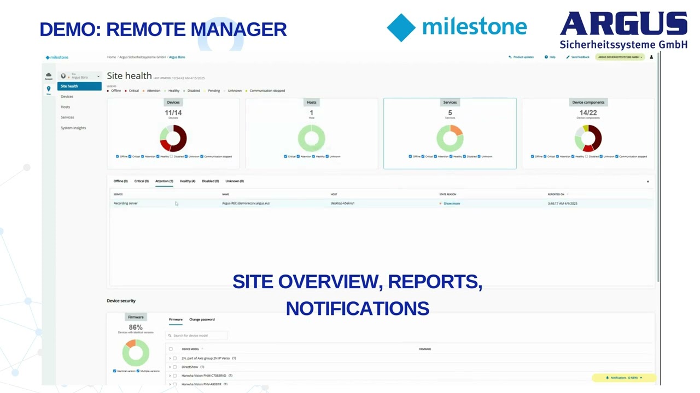Open Site health in the sidebar
The height and width of the screenshot is (393, 700).
(80, 86)
